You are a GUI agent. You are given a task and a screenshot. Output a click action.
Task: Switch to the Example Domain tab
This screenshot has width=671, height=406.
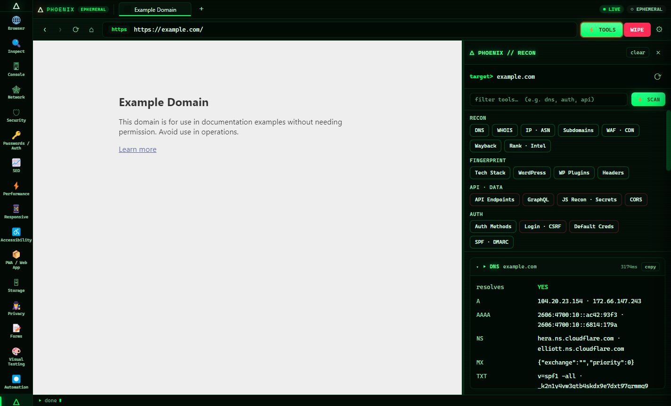tap(155, 9)
